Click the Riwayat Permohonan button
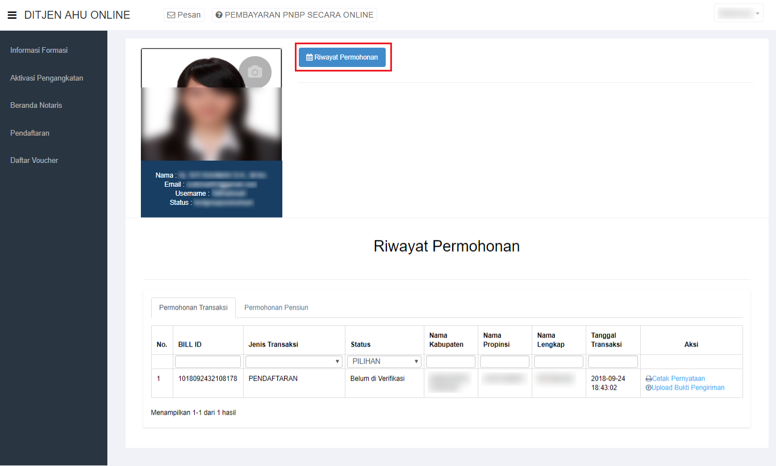 tap(342, 57)
